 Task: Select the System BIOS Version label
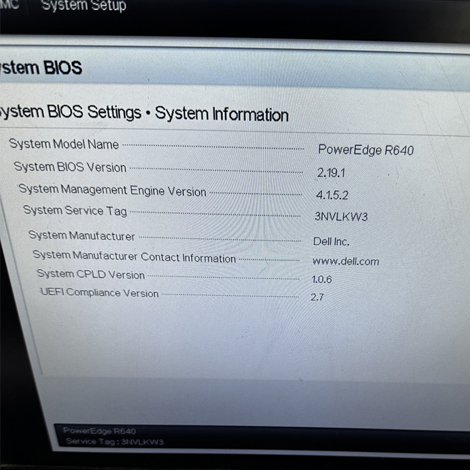point(70,167)
